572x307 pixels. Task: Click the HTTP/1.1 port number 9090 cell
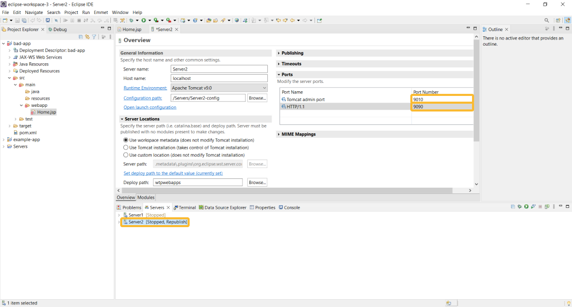point(442,107)
